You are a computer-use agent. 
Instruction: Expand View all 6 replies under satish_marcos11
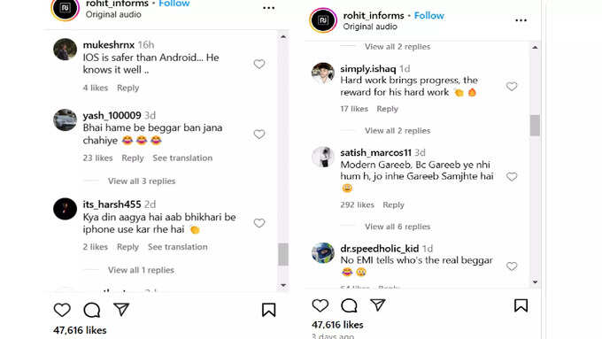click(x=397, y=227)
